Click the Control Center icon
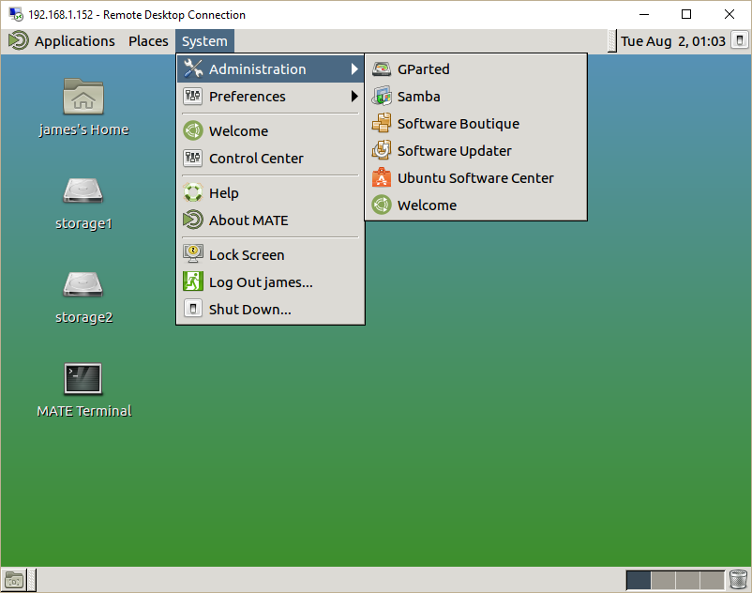The image size is (752, 593). click(193, 158)
